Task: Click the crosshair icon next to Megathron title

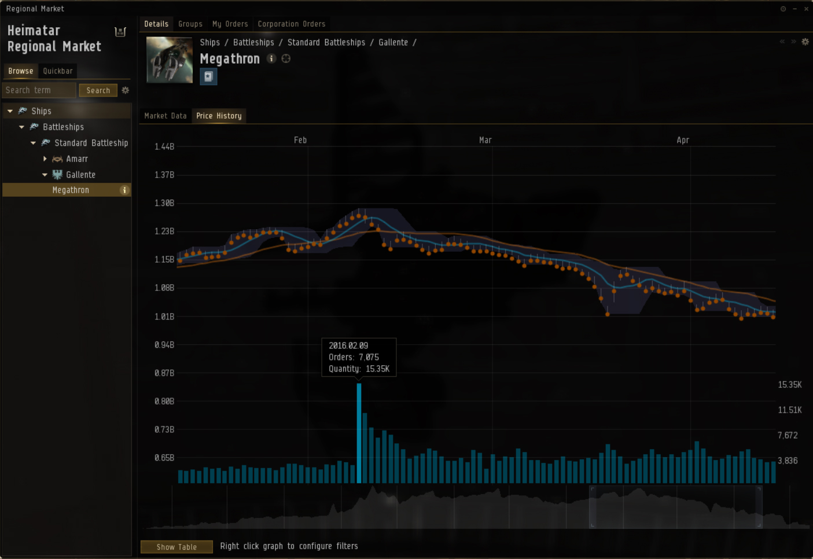Action: 286,58
